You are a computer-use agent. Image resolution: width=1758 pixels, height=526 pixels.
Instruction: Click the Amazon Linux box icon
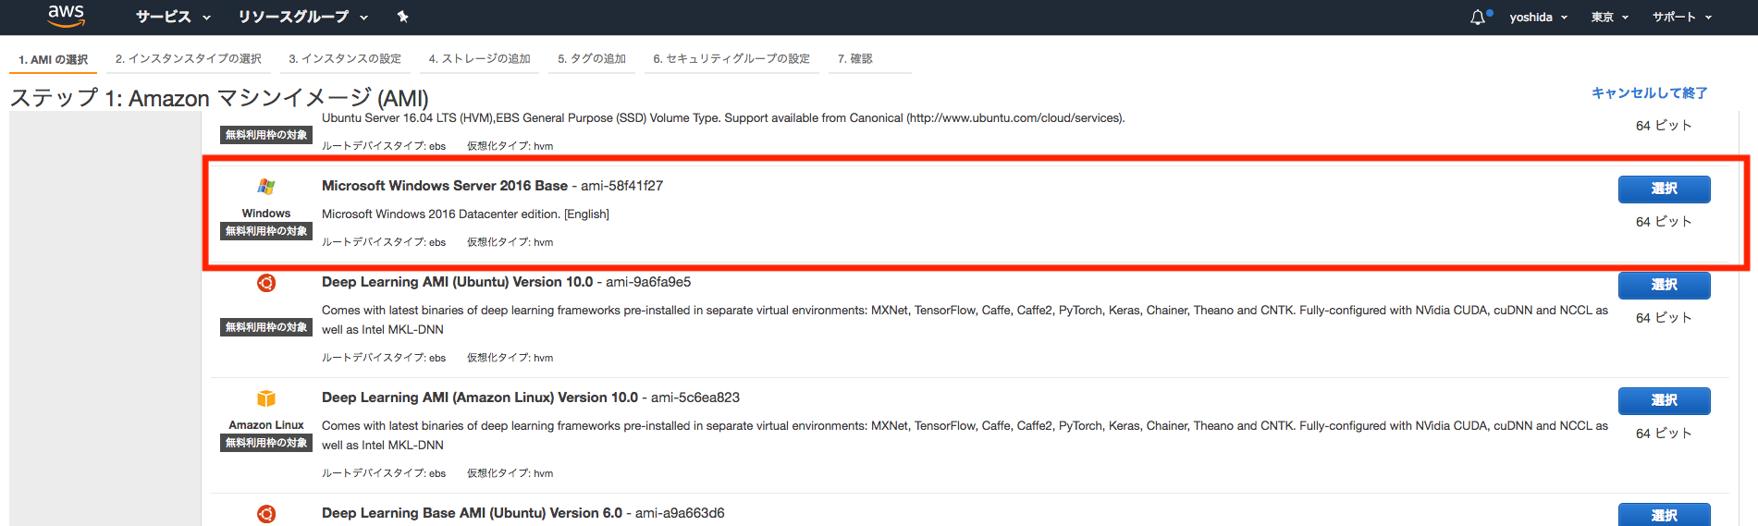coord(266,398)
